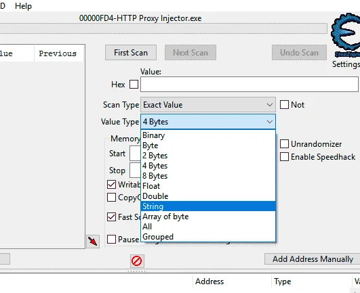Click the Next Scan button
This screenshot has width=360, height=293.
point(191,53)
